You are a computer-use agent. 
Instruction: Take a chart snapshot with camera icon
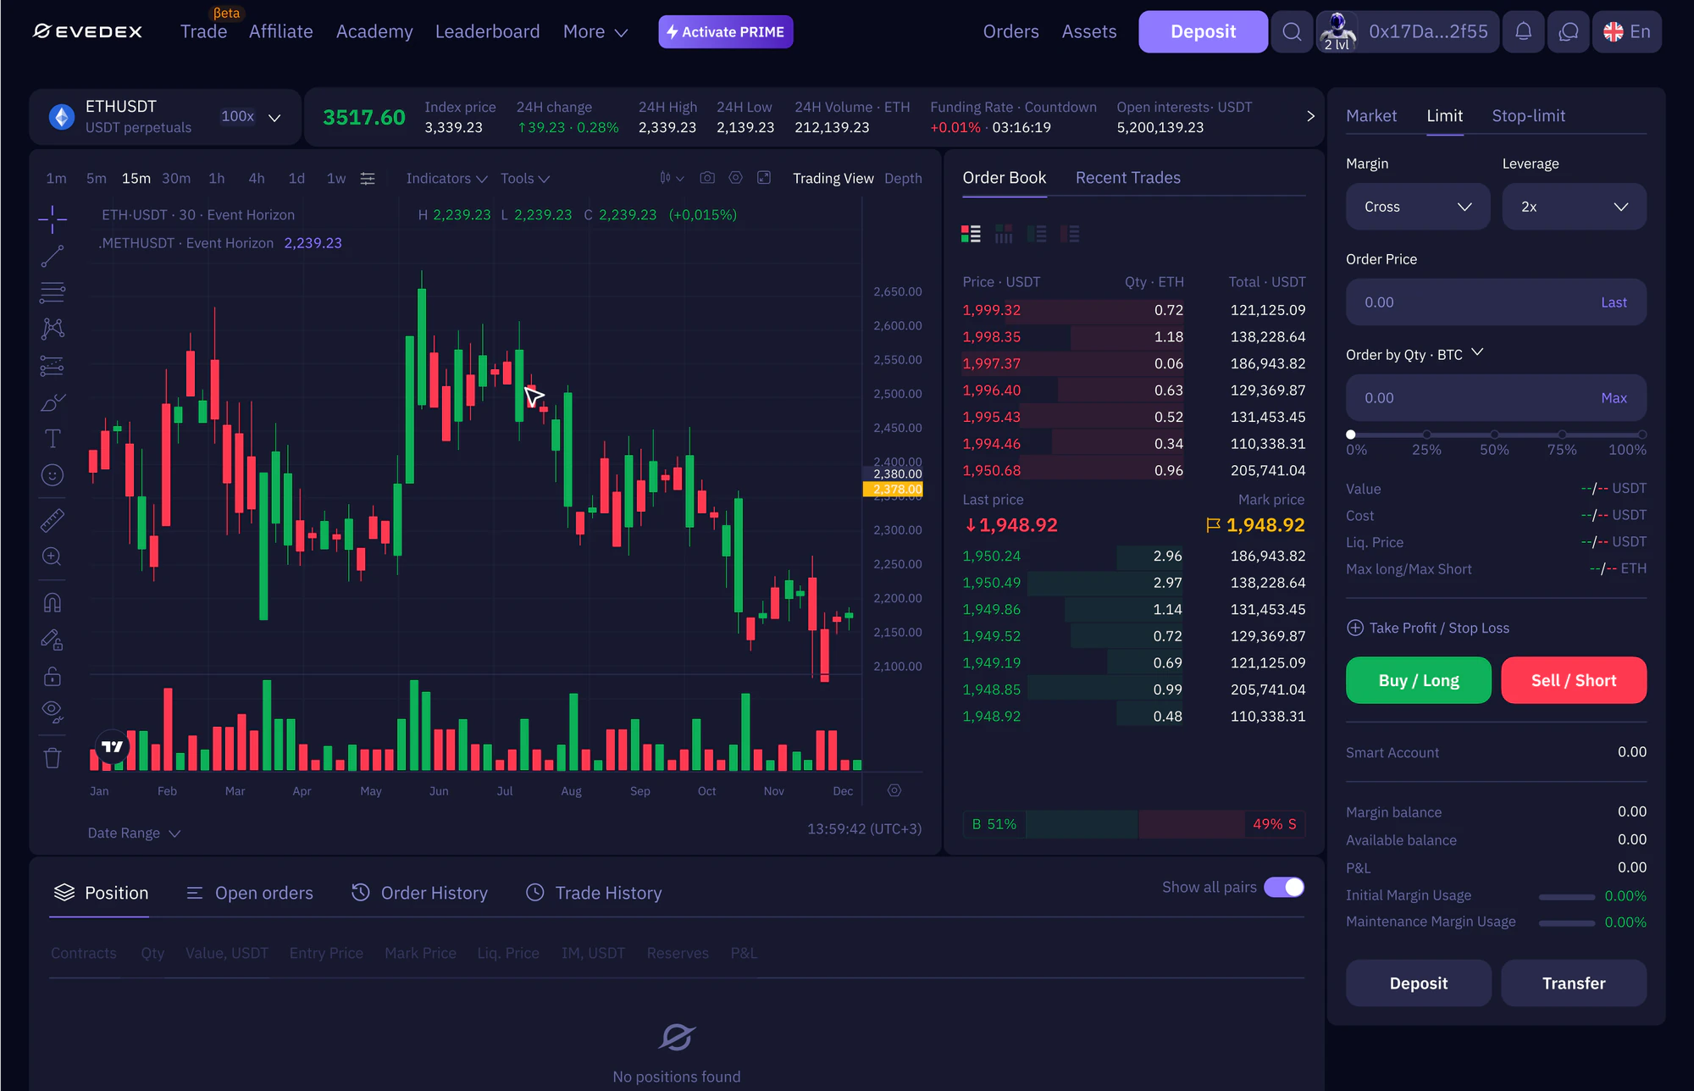[707, 178]
